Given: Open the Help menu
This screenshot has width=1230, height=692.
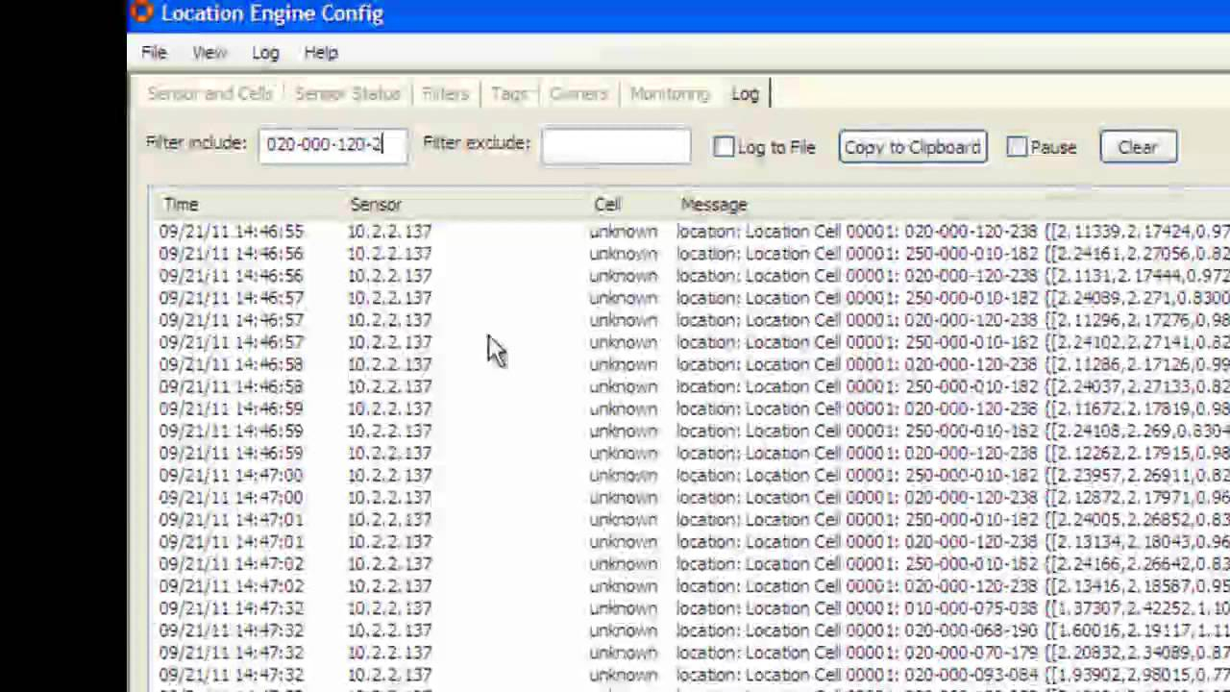Looking at the screenshot, I should point(321,53).
